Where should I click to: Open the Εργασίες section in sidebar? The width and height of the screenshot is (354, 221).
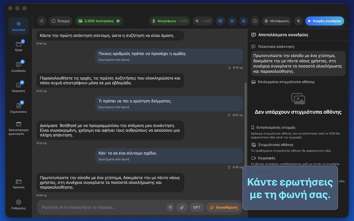[18, 87]
